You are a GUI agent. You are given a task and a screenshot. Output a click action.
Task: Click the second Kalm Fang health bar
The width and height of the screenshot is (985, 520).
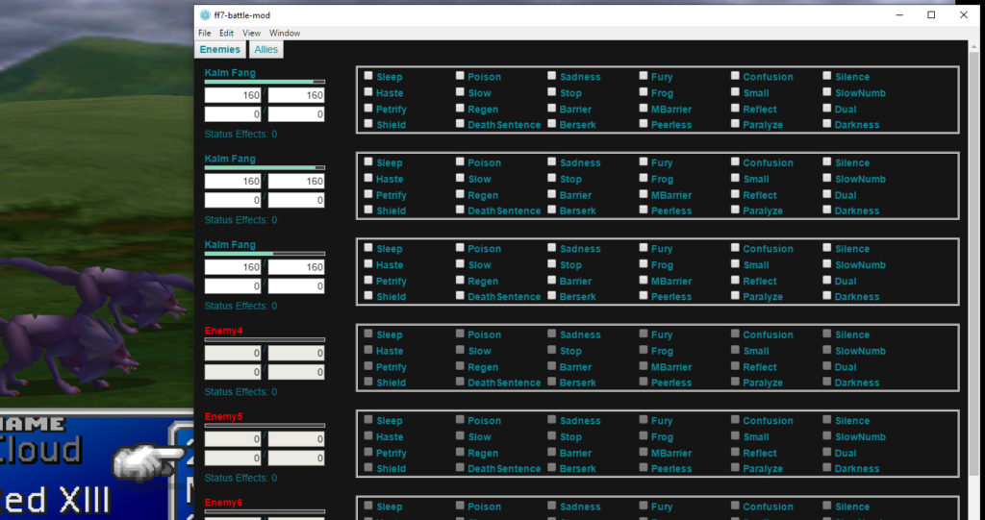pos(265,167)
